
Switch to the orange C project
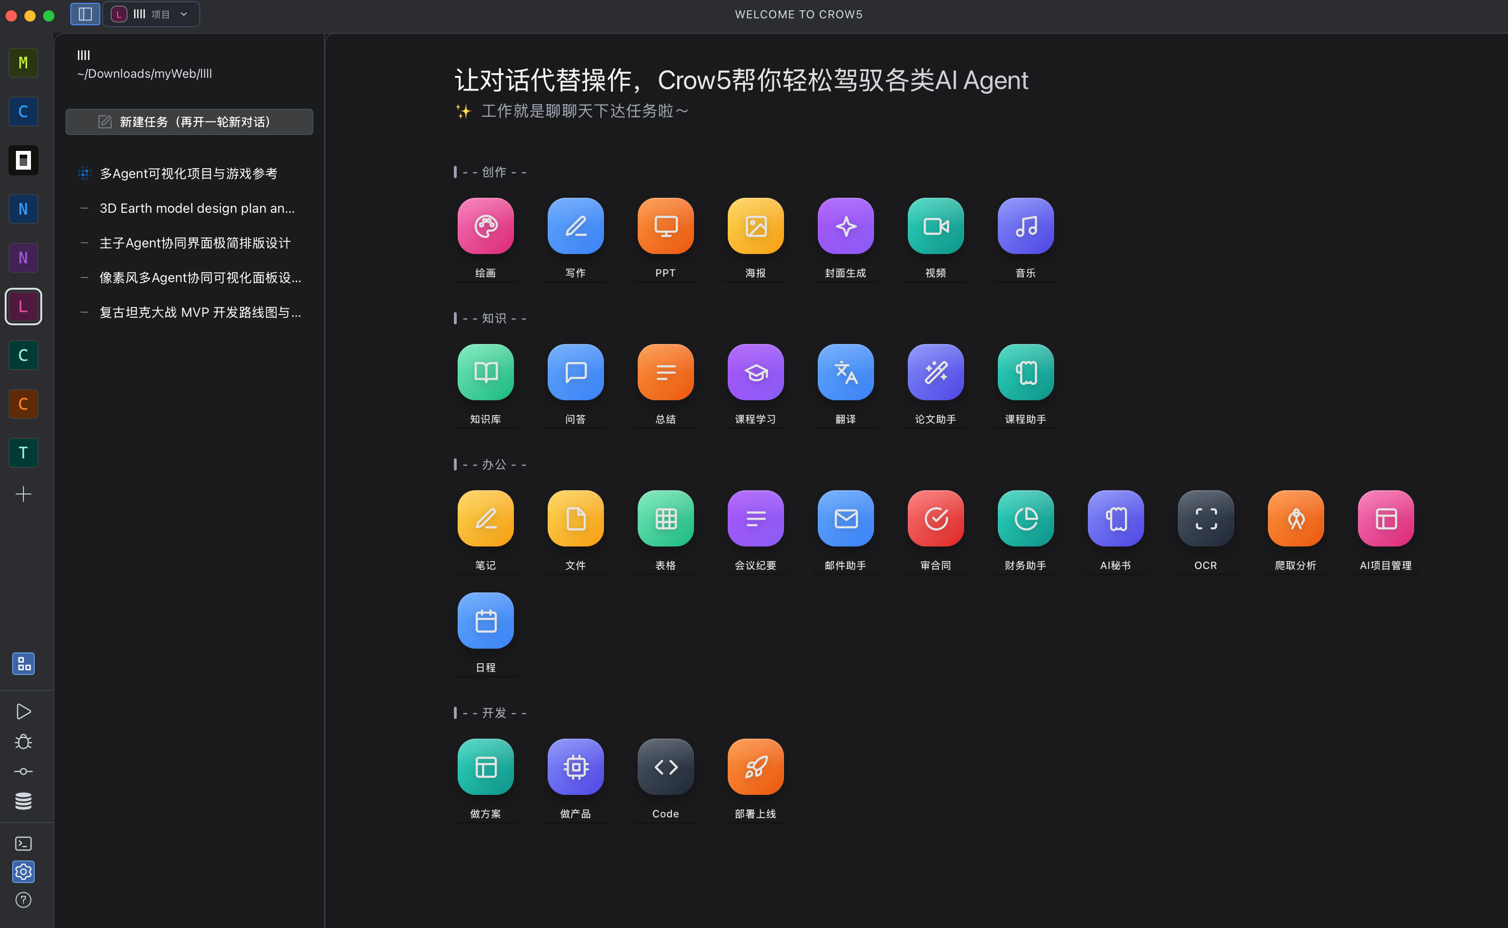pyautogui.click(x=23, y=404)
